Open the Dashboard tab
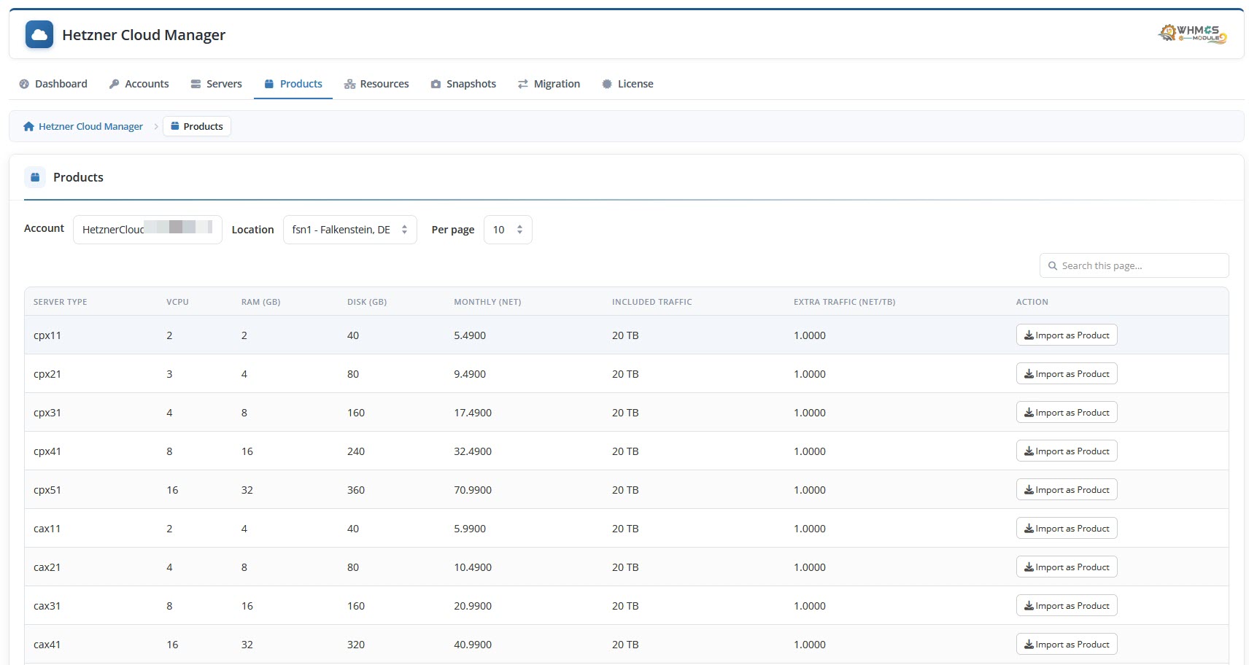This screenshot has height=665, width=1249. pos(53,84)
